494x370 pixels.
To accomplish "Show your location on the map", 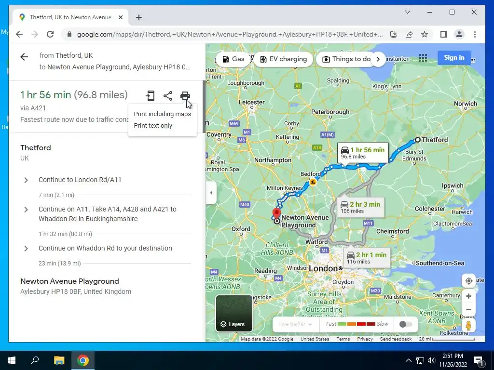I will [x=468, y=281].
